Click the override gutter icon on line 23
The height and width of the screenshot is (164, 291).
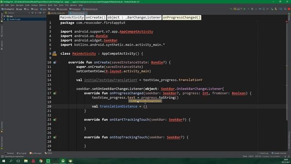tap(55, 120)
